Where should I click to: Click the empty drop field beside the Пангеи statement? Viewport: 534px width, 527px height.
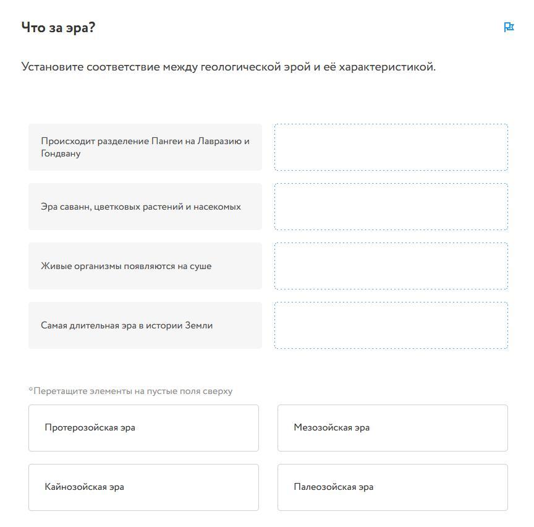tap(391, 147)
